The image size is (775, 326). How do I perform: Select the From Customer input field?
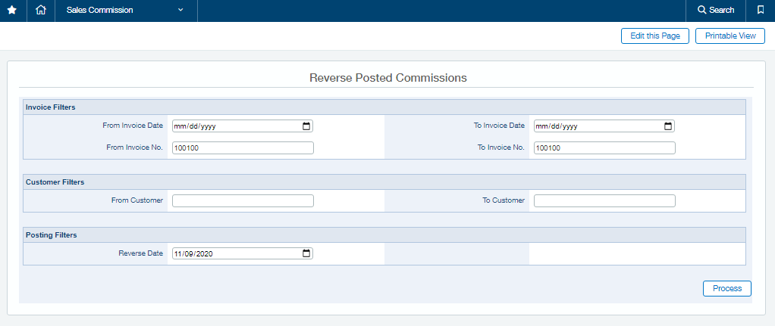pyautogui.click(x=243, y=200)
